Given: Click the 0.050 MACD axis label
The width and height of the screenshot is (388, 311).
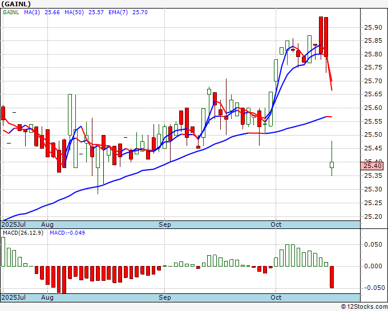Looking at the screenshot, I should coord(373,244).
